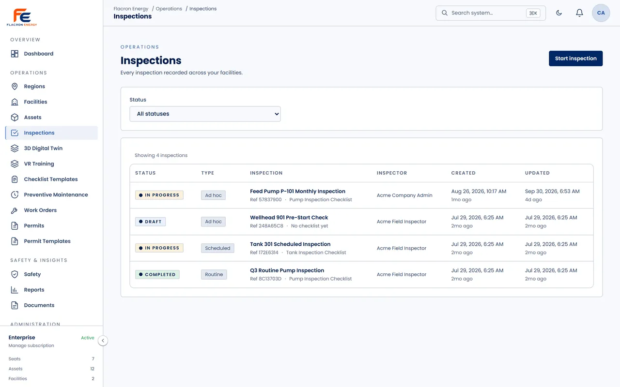
Task: Click the Facilities building icon
Action: tap(15, 102)
